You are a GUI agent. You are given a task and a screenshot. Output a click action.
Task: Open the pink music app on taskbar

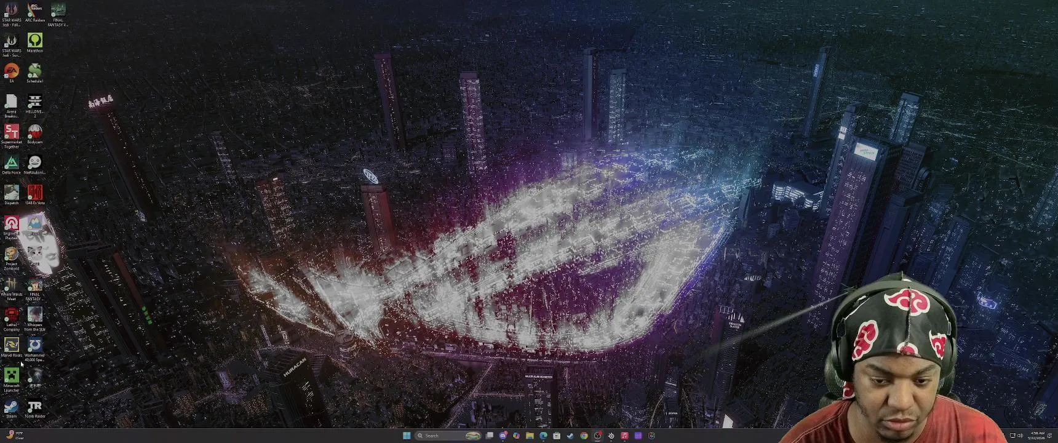coord(624,436)
